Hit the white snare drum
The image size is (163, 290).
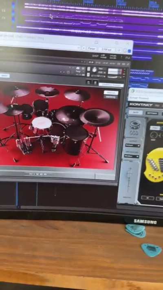42,123
